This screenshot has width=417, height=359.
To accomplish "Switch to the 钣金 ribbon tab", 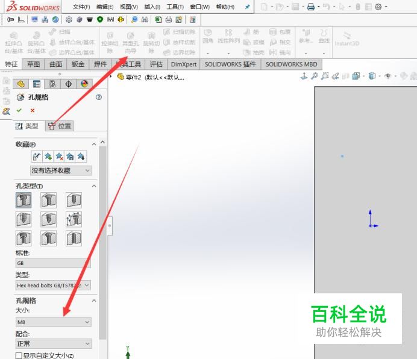I will tap(78, 64).
